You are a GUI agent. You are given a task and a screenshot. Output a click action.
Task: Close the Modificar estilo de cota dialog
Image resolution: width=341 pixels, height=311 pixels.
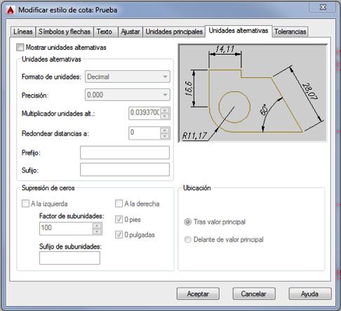pos(323,7)
